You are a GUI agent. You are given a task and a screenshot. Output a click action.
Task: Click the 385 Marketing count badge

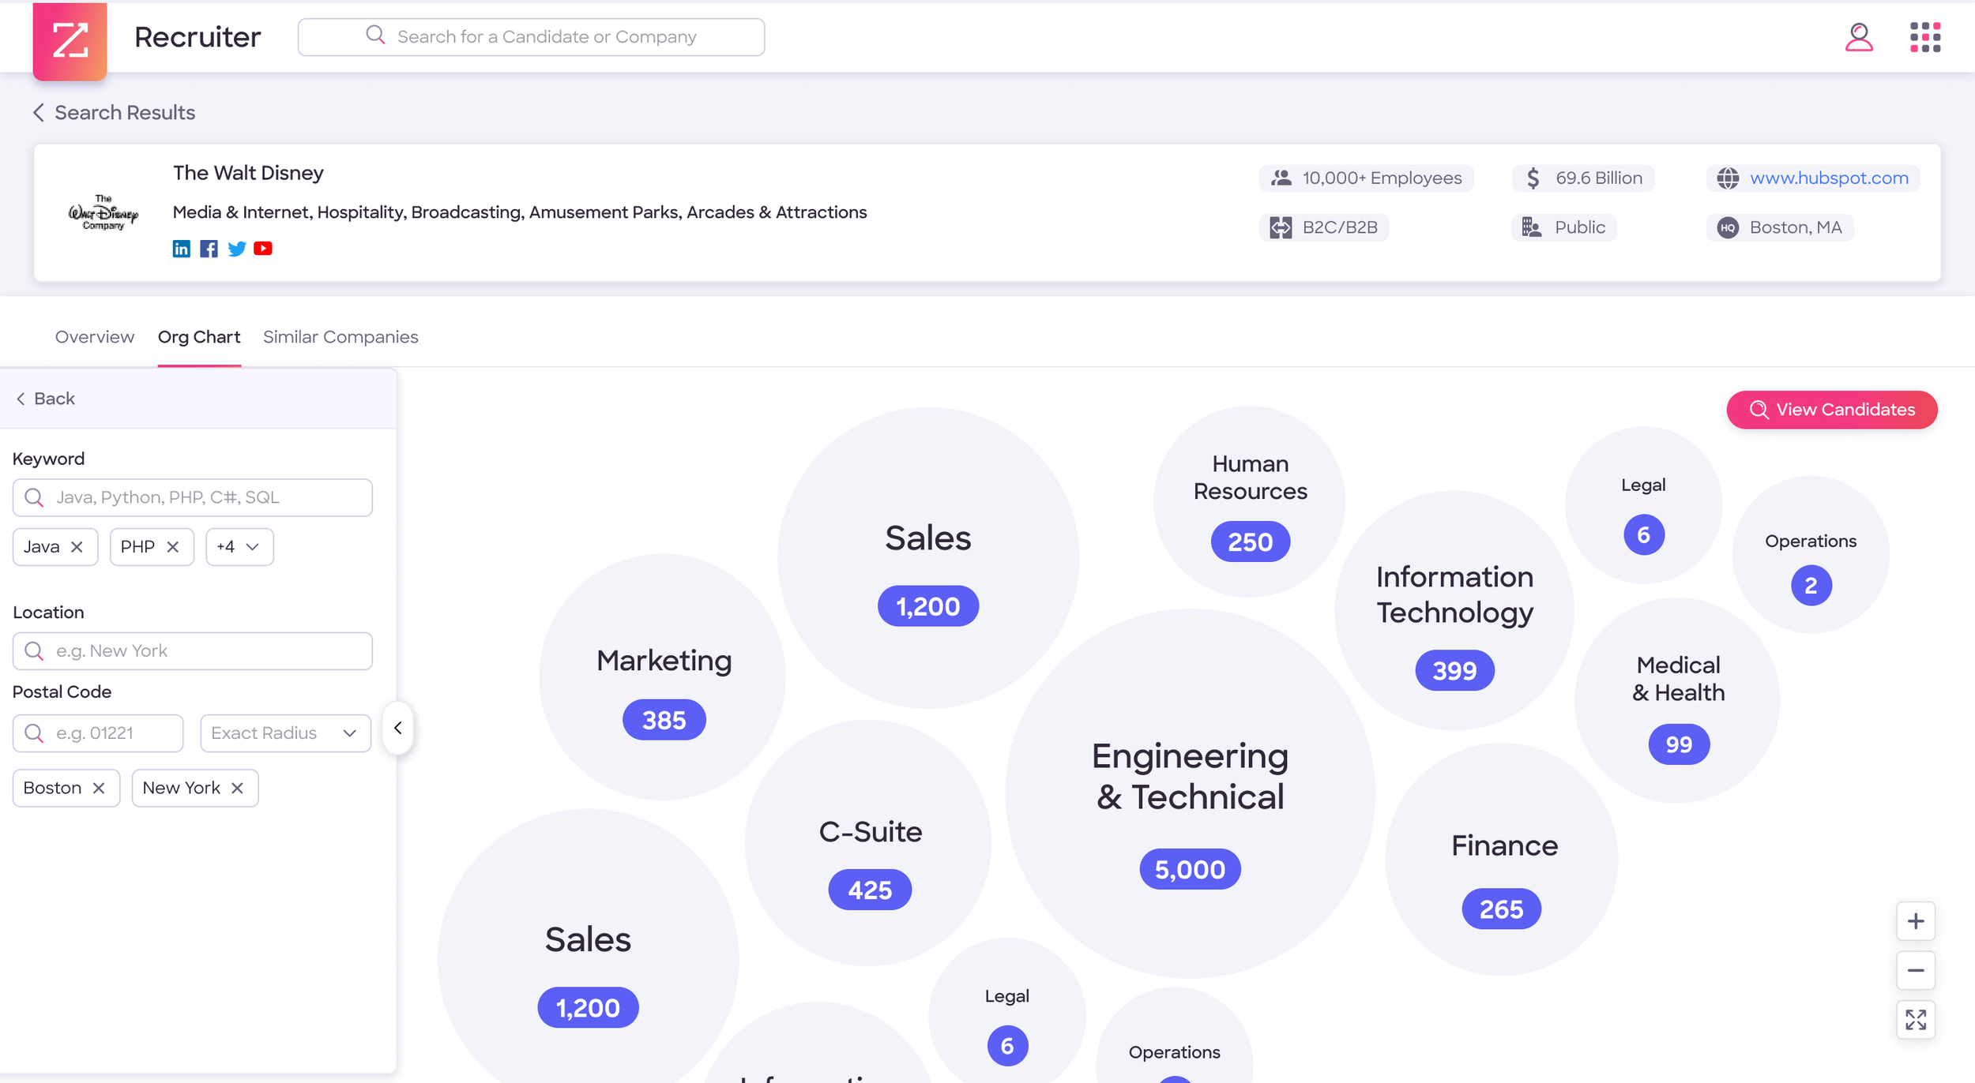664,720
